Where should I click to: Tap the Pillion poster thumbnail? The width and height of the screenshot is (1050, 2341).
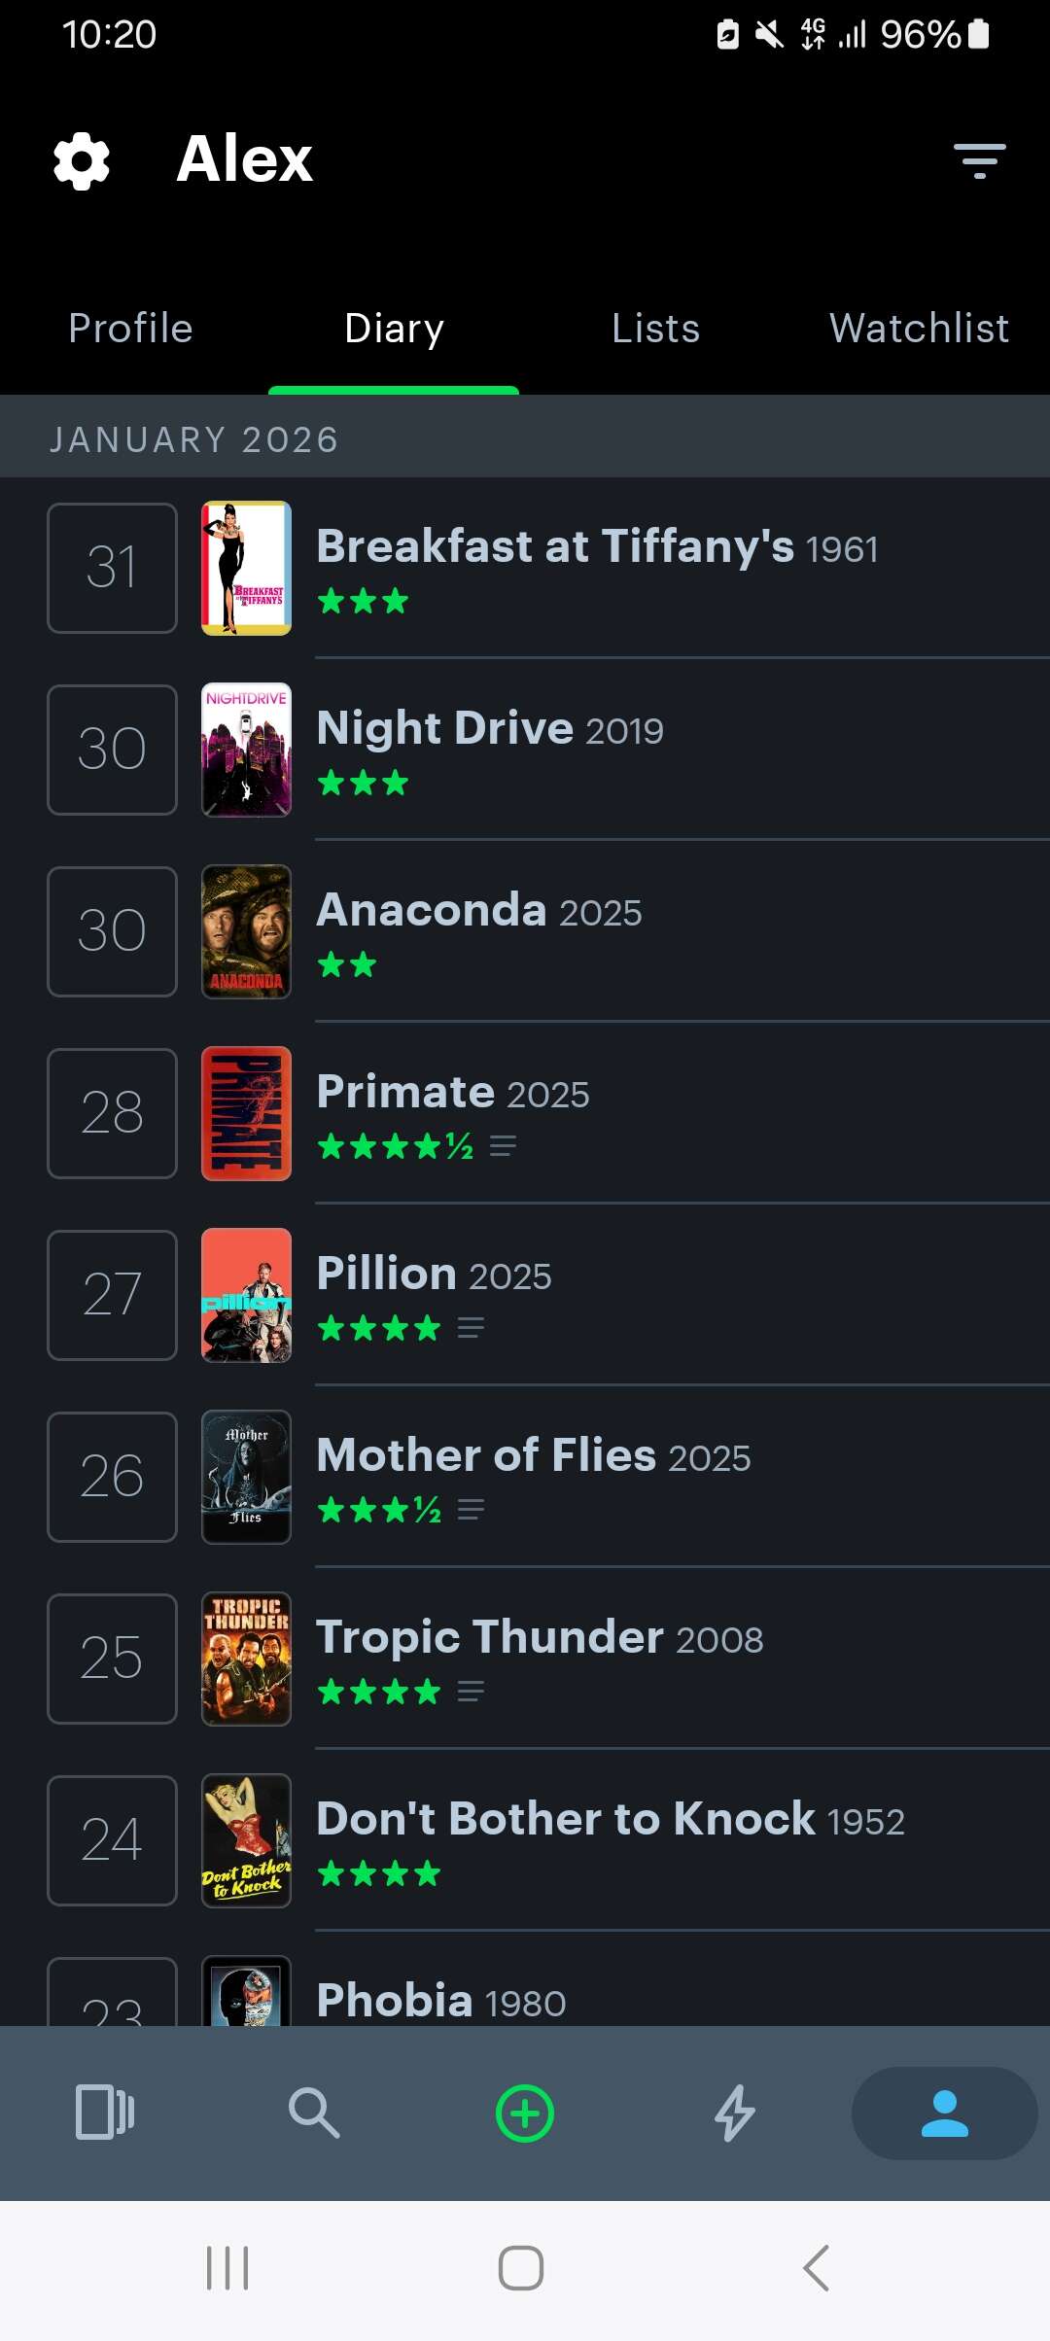point(246,1295)
